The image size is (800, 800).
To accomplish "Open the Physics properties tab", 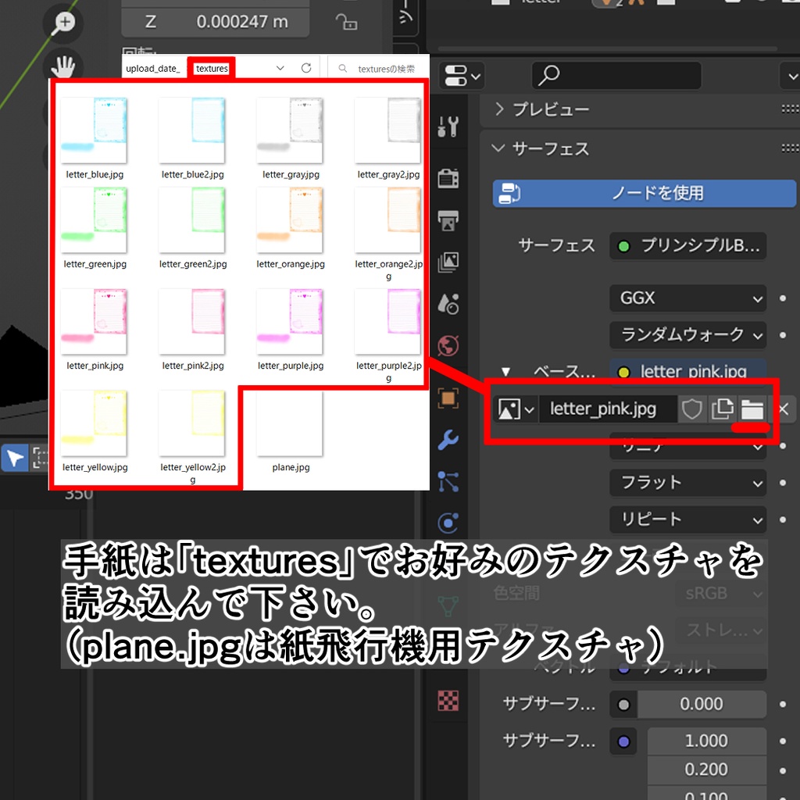I will pos(448,523).
